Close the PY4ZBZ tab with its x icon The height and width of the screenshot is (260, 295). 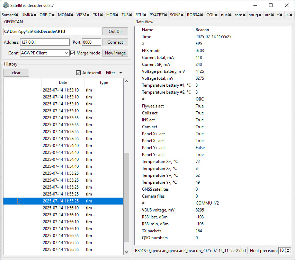tap(166, 15)
